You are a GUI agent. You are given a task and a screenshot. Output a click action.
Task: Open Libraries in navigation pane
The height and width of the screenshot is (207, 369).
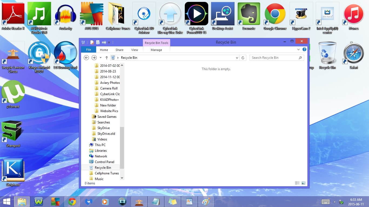pyautogui.click(x=98, y=151)
